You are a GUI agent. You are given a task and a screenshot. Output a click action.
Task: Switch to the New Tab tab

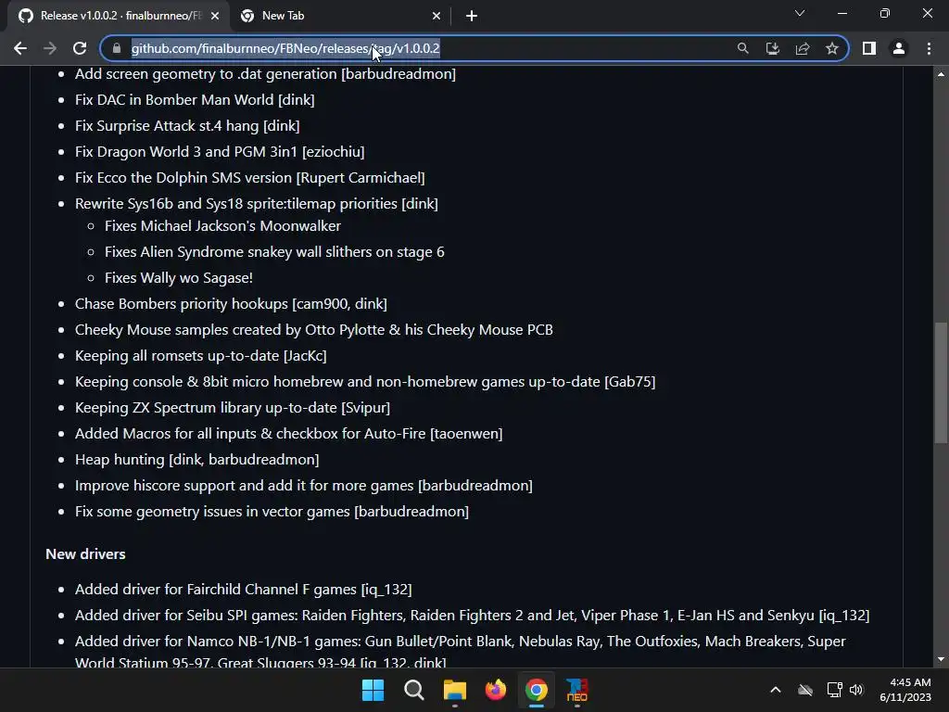pos(339,16)
